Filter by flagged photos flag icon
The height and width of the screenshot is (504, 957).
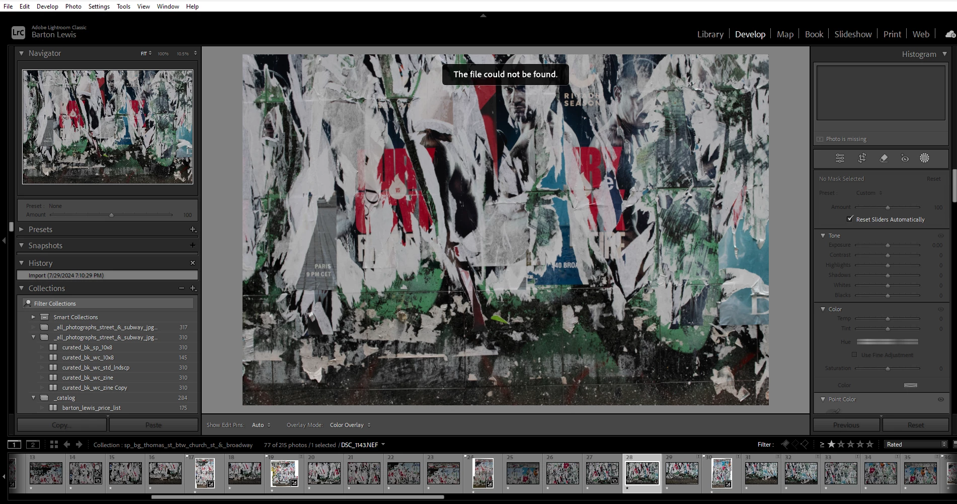click(785, 444)
